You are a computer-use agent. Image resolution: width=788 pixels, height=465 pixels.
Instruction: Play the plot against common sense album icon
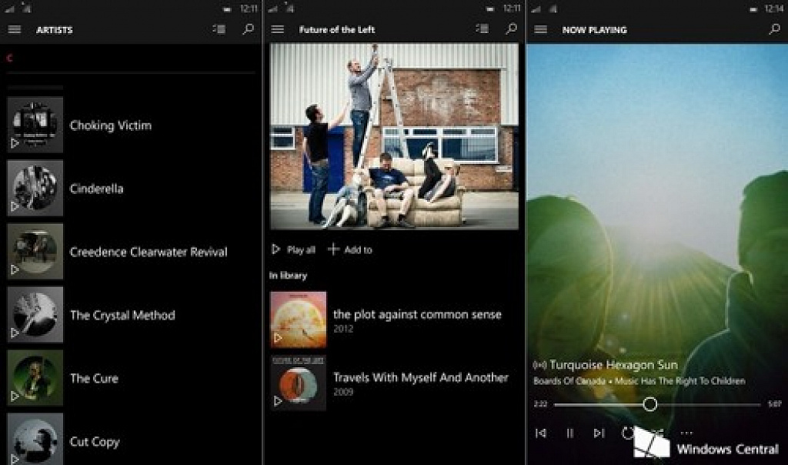278,338
